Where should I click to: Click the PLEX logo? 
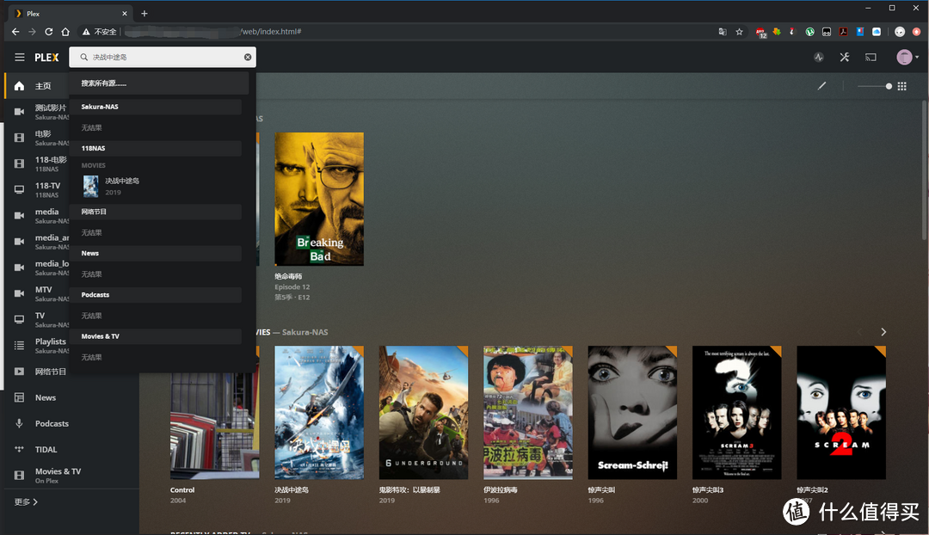(46, 58)
